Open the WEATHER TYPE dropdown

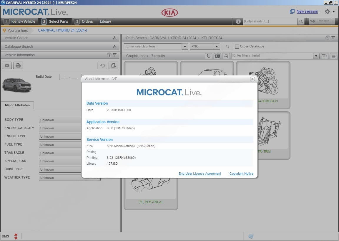pyautogui.click(x=70, y=178)
